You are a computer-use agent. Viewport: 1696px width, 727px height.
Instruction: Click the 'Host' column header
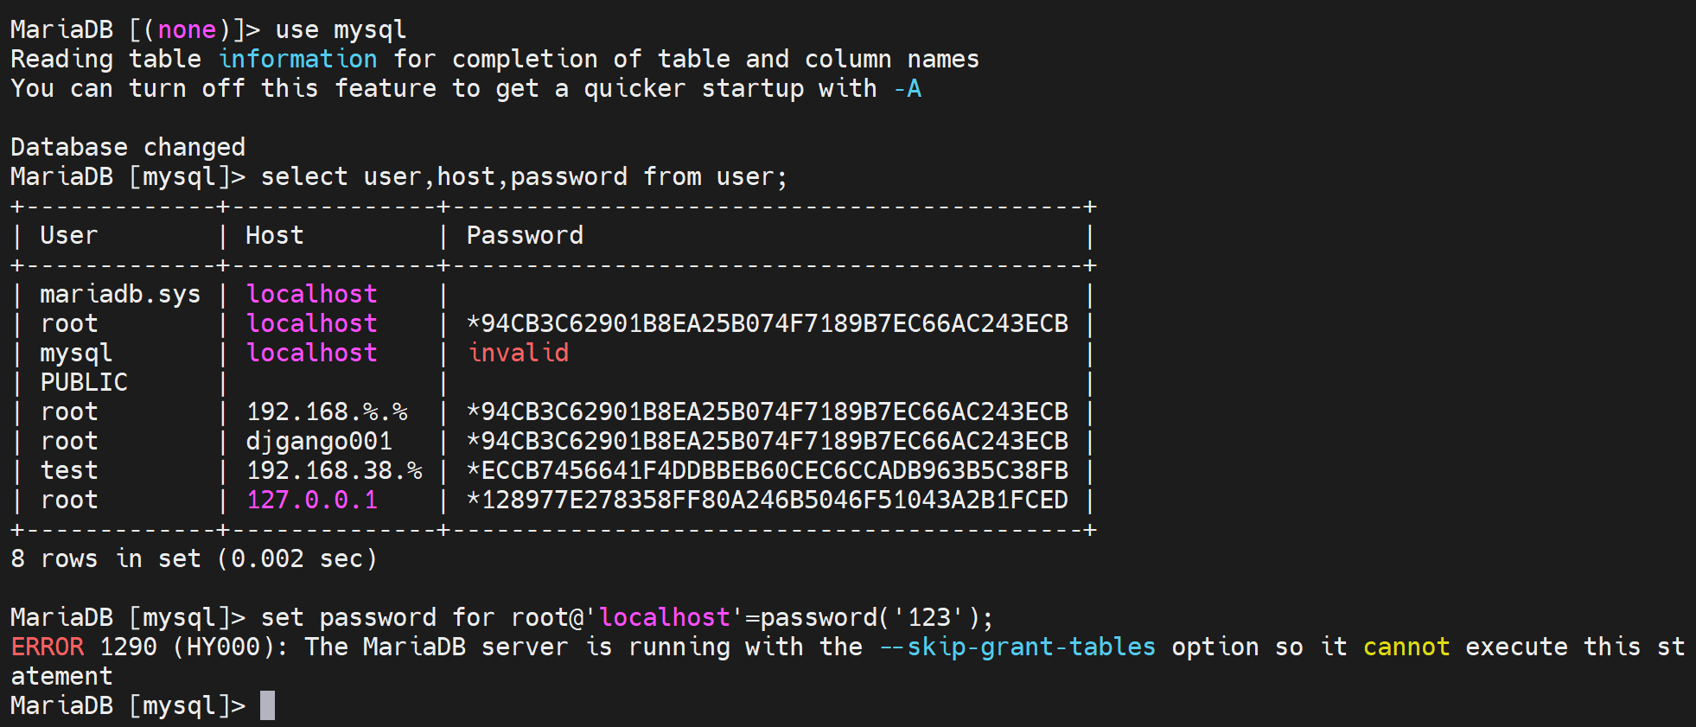click(274, 235)
